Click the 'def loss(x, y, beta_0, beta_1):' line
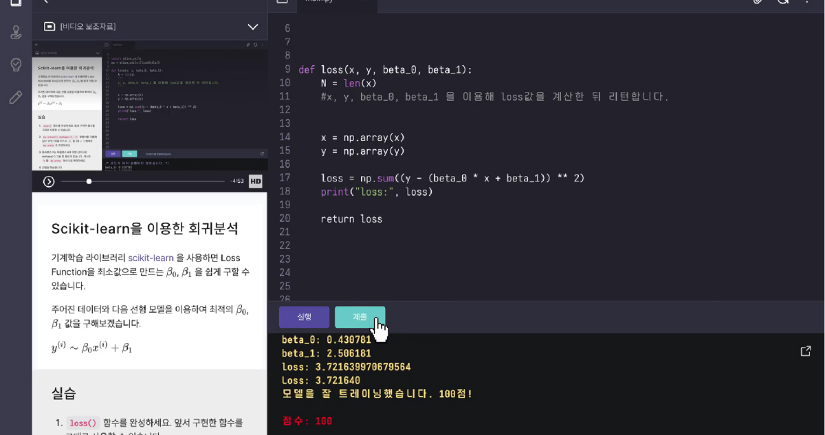Screen dimensions: 825x435 385,69
